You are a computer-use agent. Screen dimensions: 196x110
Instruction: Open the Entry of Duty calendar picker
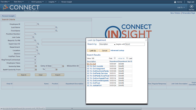pos(63,66)
